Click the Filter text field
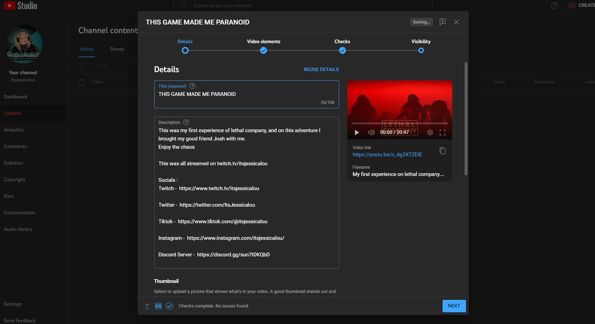 pos(102,65)
